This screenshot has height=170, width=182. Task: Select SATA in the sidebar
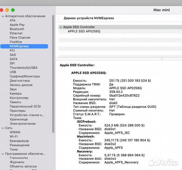click(x=14, y=59)
